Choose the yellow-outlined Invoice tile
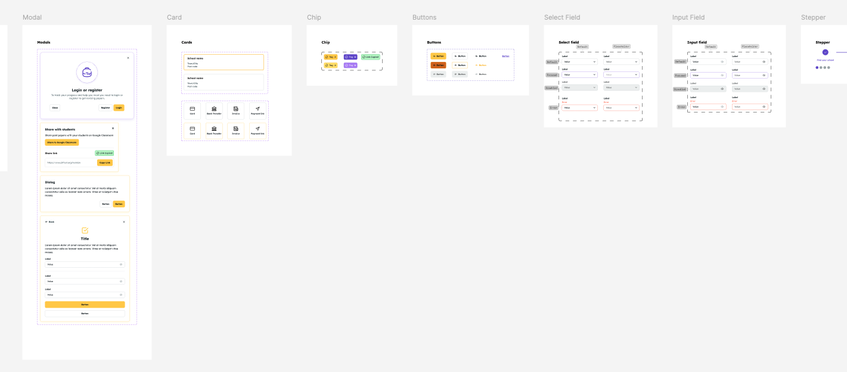Image resolution: width=847 pixels, height=372 pixels. pyautogui.click(x=236, y=131)
